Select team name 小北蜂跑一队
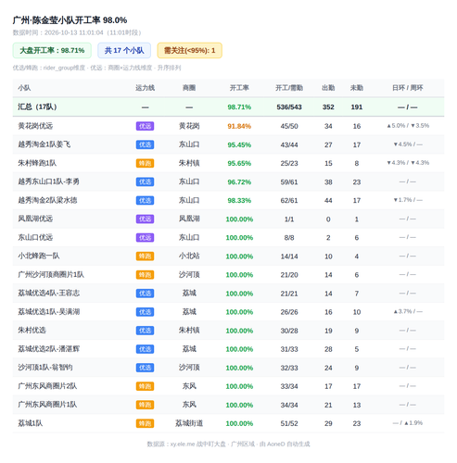The image size is (457, 463). coord(39,256)
